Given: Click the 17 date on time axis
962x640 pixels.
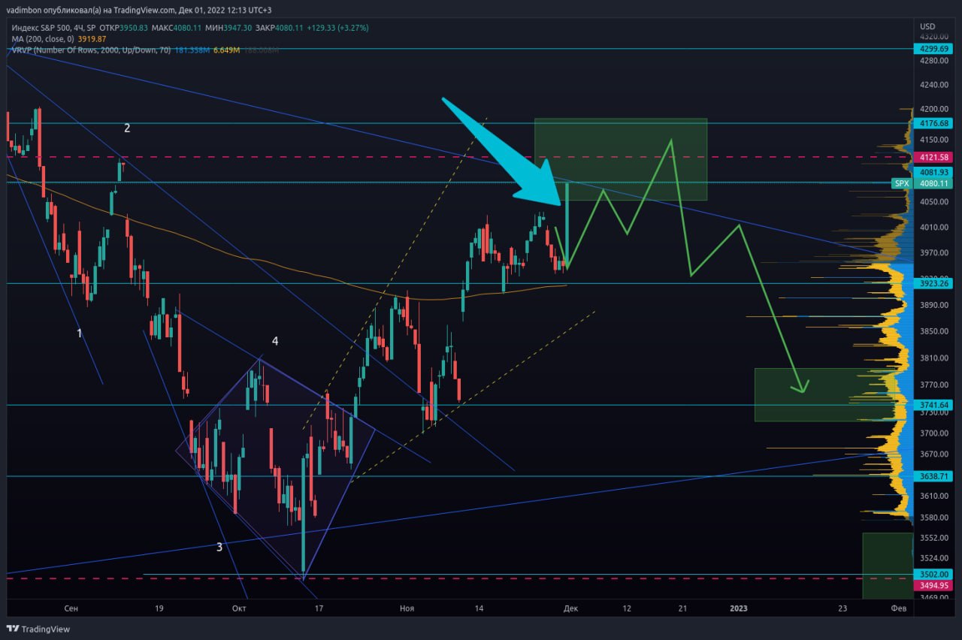Looking at the screenshot, I should point(319,608).
